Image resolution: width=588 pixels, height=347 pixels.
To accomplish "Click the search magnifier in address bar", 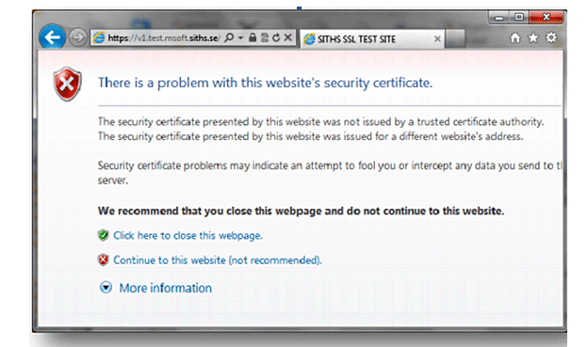I will 229,38.
